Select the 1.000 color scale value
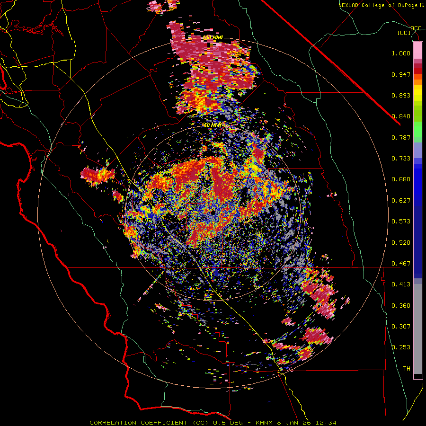The image size is (426, 426). (401, 53)
